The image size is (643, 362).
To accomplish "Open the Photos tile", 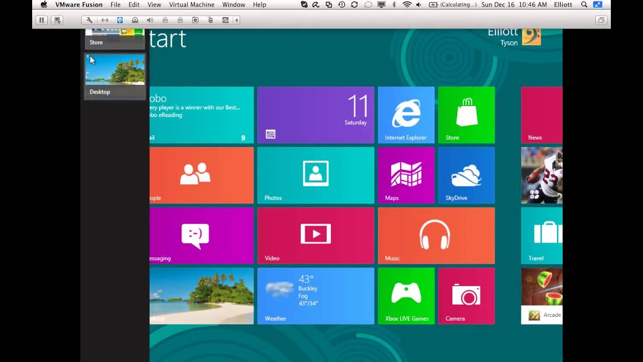I will [315, 175].
